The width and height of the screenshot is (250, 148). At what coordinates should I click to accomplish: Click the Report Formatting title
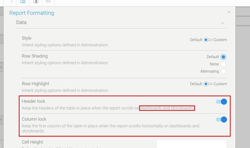[32, 13]
